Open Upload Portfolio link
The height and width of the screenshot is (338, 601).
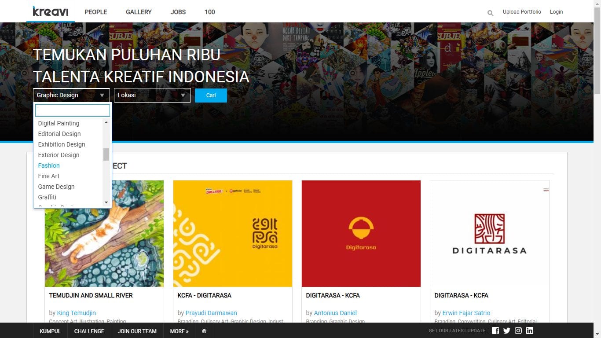click(x=522, y=12)
